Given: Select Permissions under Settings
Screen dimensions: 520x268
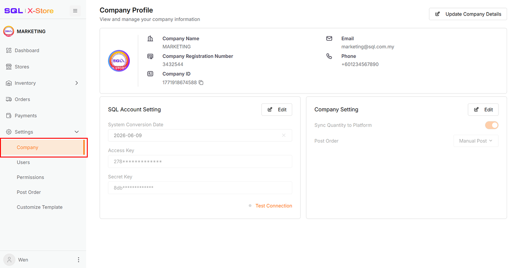Looking at the screenshot, I should 30,177.
